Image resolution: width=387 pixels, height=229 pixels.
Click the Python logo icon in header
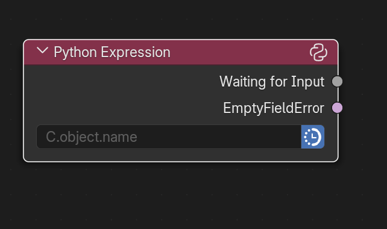(x=318, y=52)
